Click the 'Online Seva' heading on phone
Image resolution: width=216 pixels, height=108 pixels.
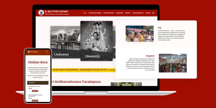38,62
